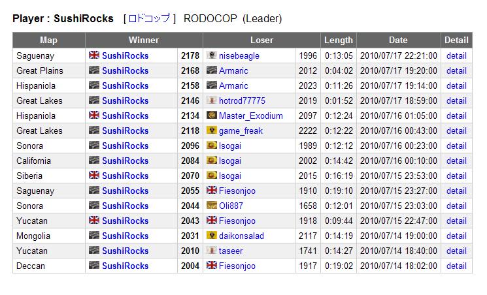Click the icon next to hotrod77775

tap(211, 101)
